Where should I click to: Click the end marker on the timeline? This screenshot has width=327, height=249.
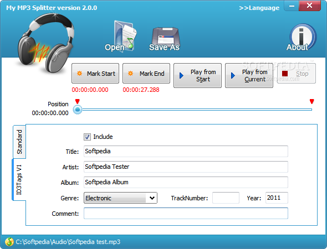312,101
